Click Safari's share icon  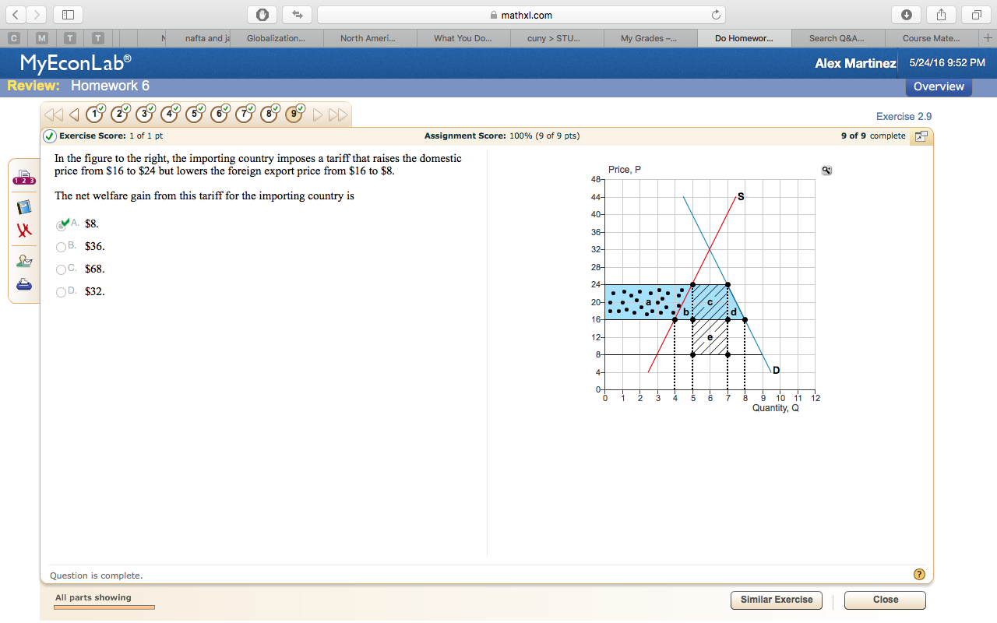941,15
